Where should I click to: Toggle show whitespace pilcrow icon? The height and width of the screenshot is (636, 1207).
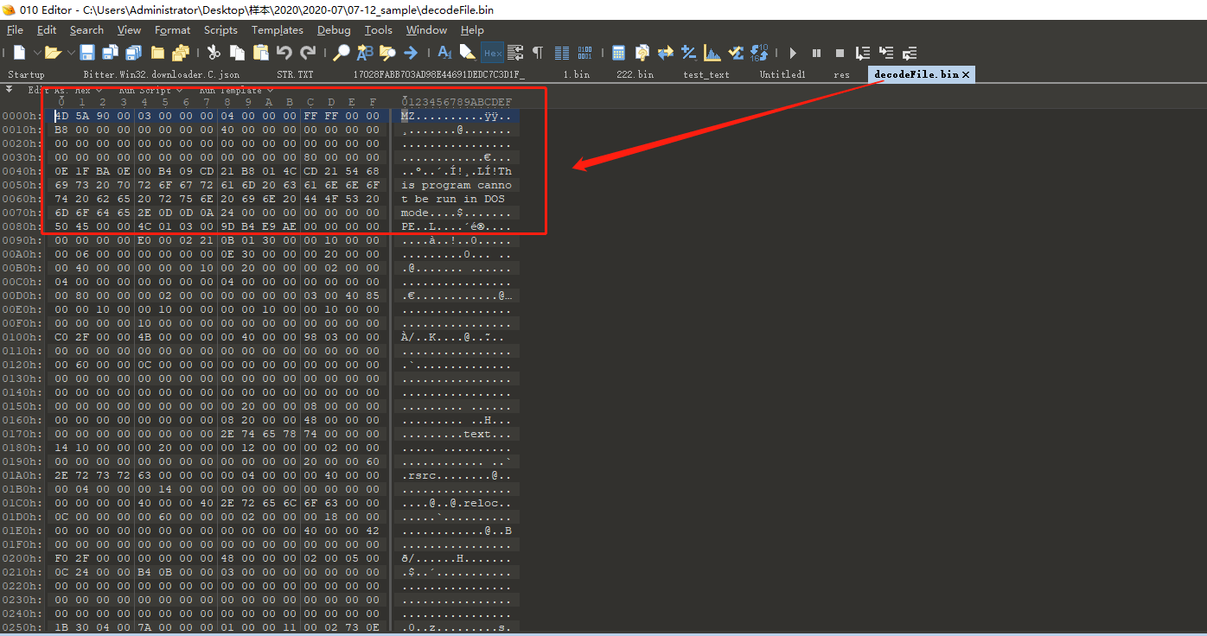coord(537,53)
